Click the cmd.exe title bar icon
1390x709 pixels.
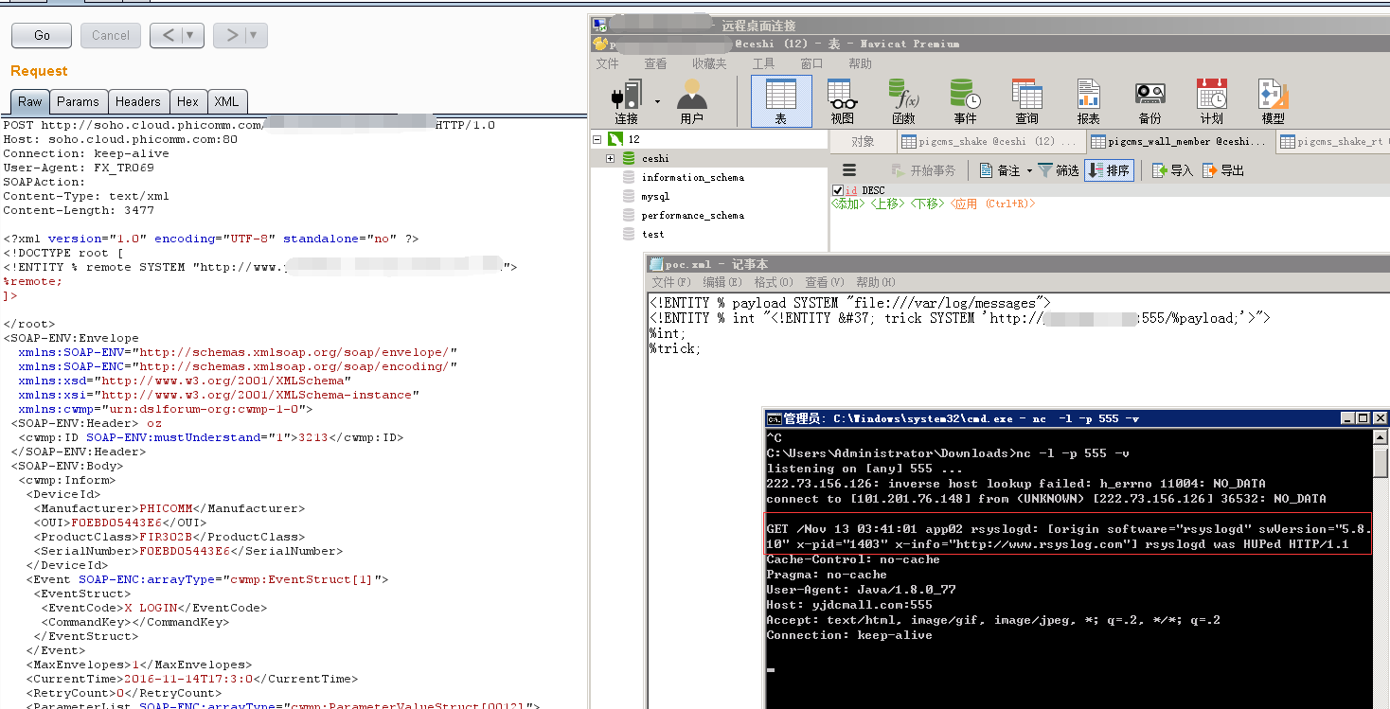(x=774, y=418)
